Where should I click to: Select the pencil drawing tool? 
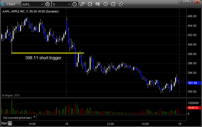click(82, 4)
